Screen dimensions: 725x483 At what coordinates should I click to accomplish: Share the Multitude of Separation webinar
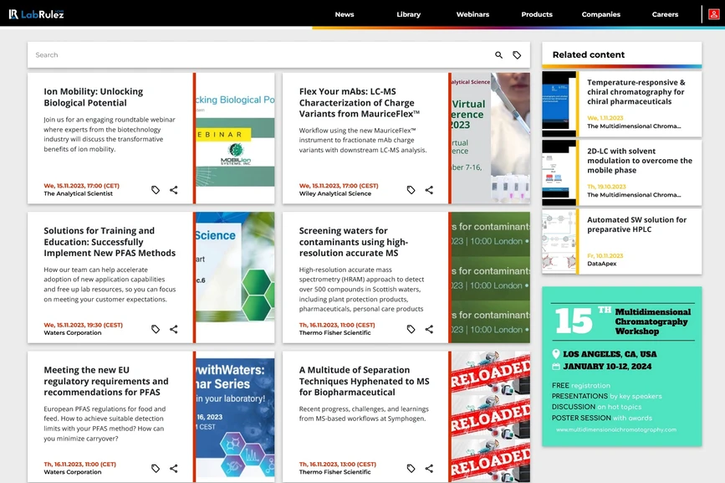point(429,468)
